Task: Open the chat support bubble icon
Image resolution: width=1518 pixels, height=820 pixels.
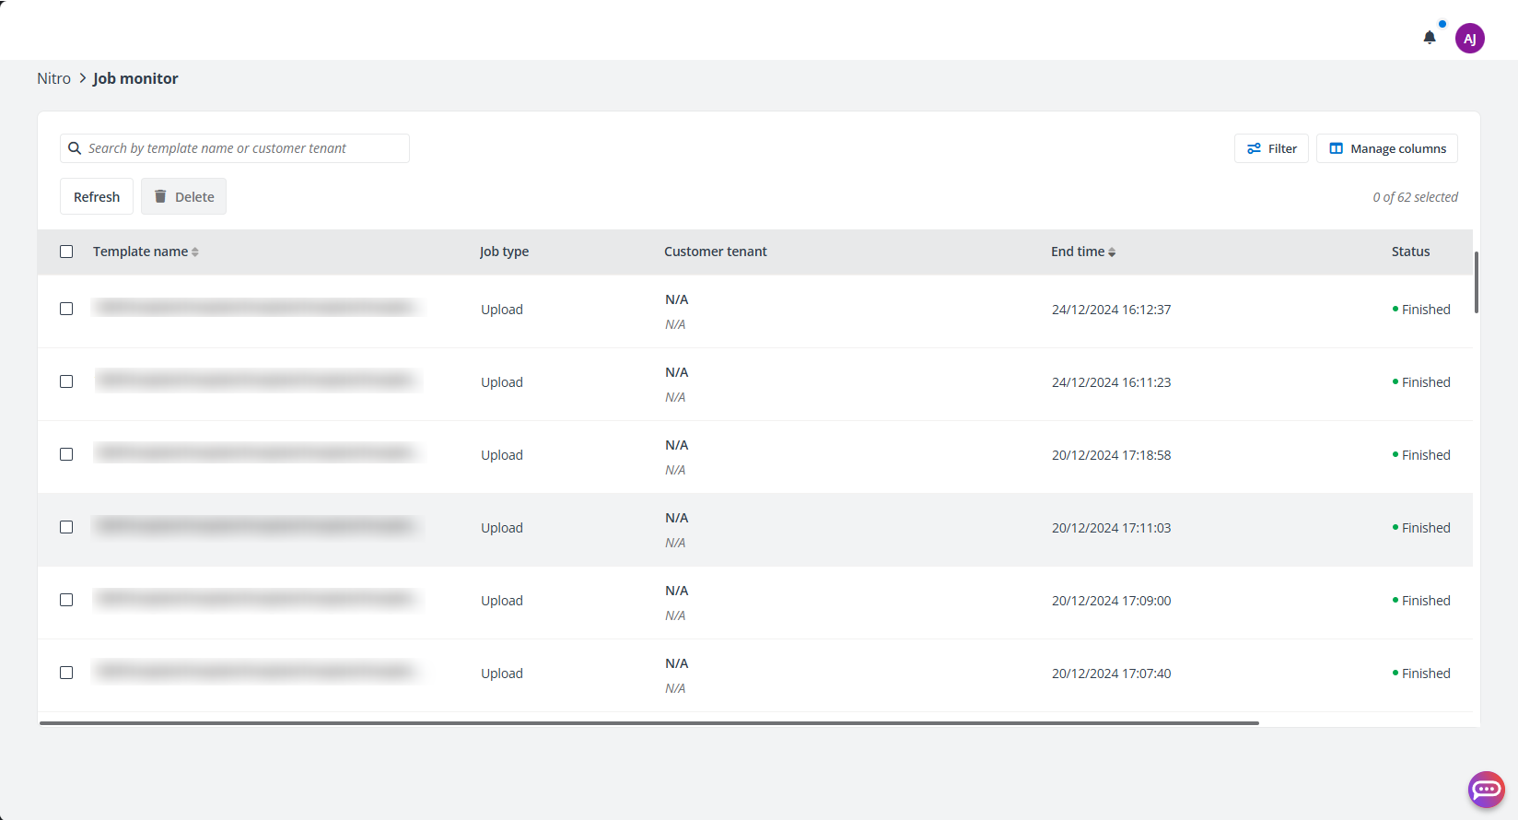Action: [x=1486, y=790]
